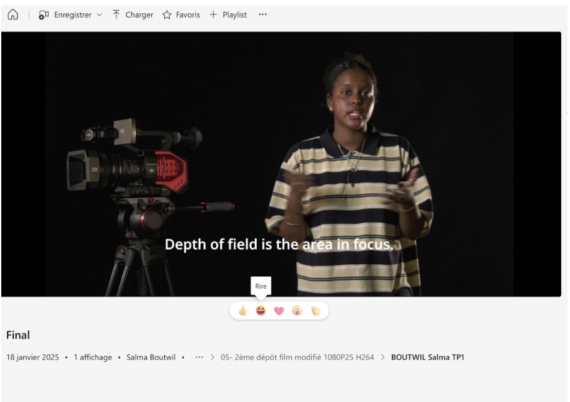570x402 pixels.
Task: Open the 05- 2ème dépôt film modifié folder
Action: point(297,357)
